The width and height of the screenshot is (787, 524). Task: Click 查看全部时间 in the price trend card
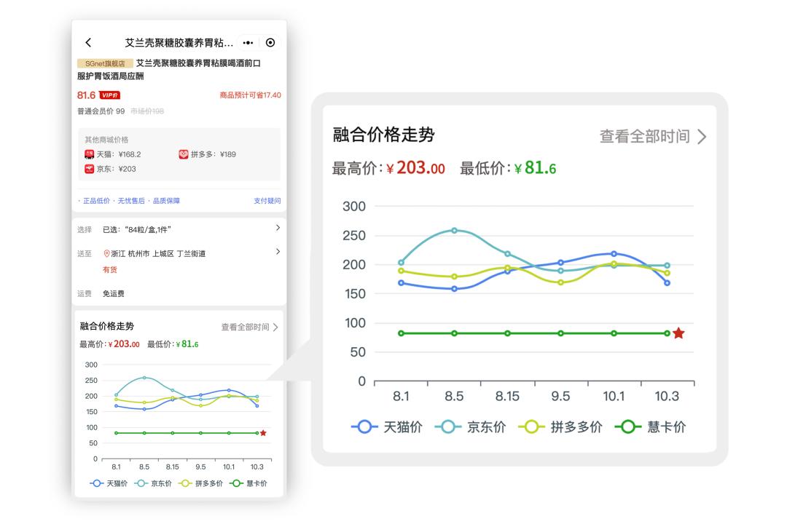pyautogui.click(x=246, y=327)
